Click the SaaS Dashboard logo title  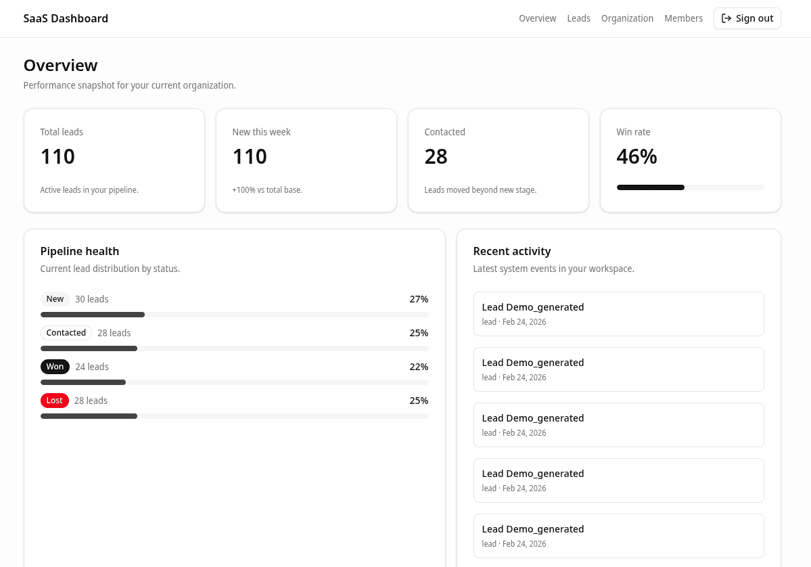pyautogui.click(x=66, y=18)
